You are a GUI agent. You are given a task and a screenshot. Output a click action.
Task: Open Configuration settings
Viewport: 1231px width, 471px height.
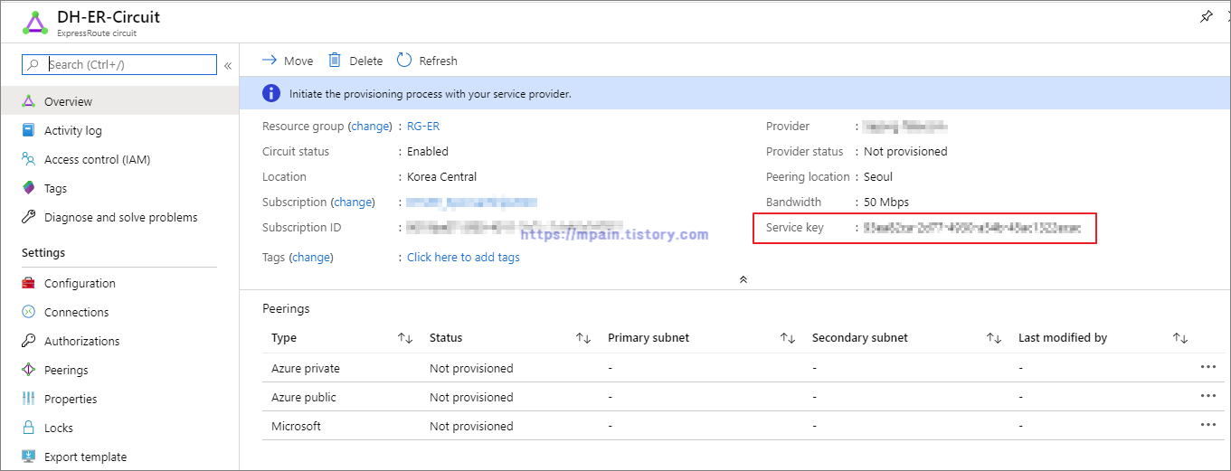80,283
